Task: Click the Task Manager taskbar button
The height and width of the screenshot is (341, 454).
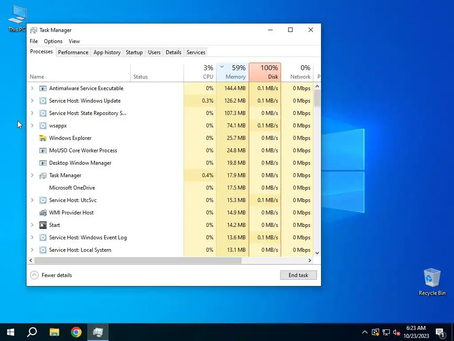Action: (98, 332)
